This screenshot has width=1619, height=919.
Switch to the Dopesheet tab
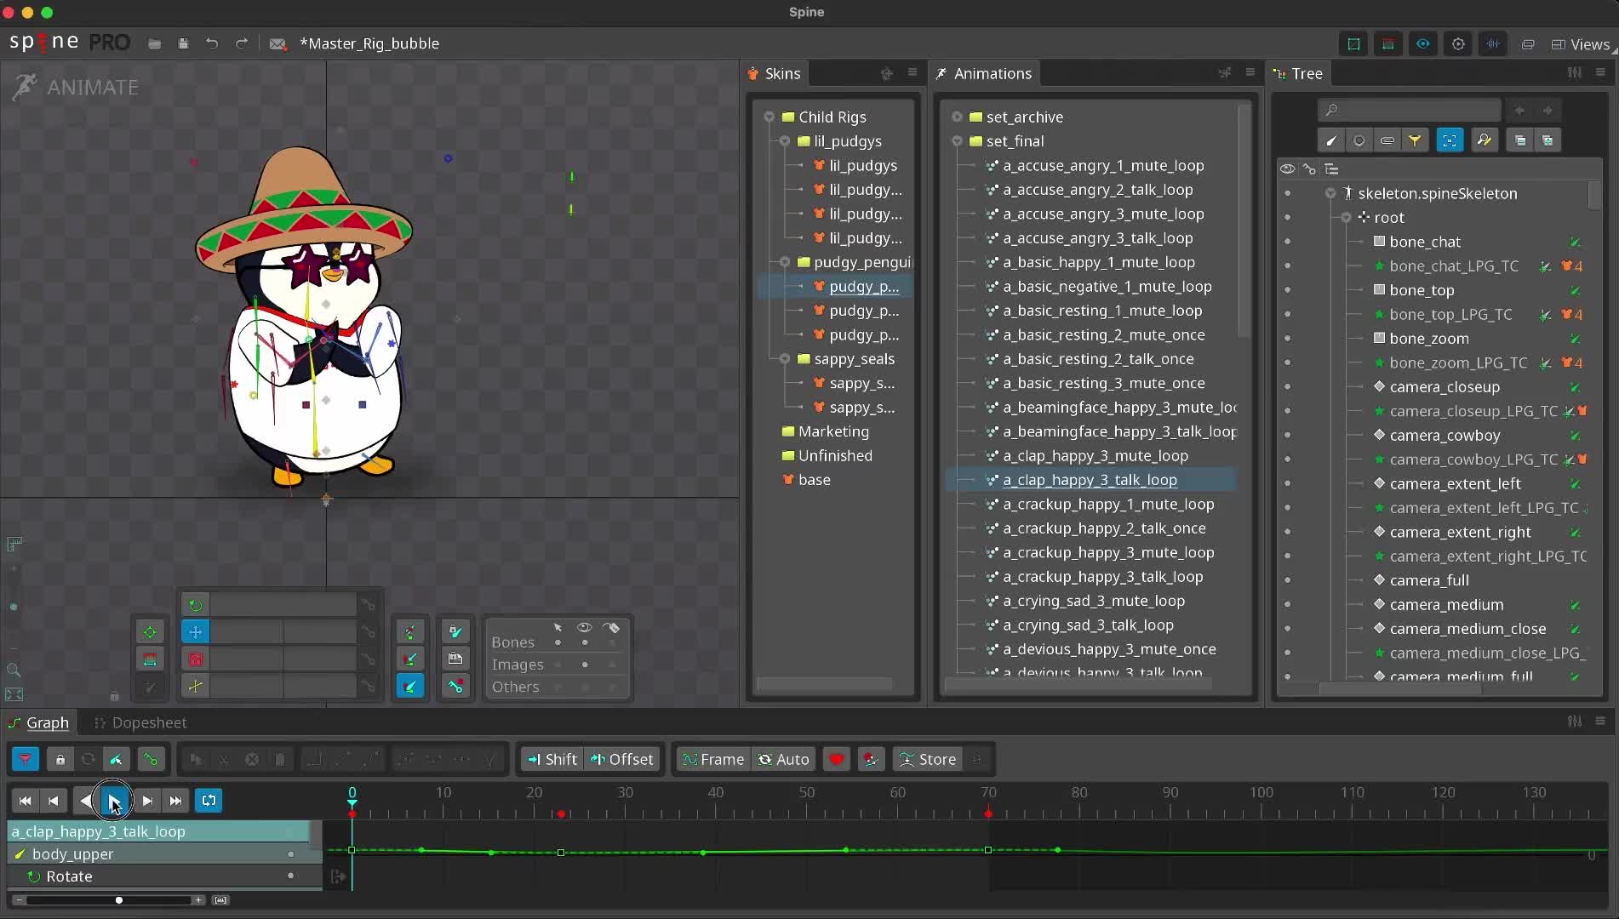coord(140,722)
